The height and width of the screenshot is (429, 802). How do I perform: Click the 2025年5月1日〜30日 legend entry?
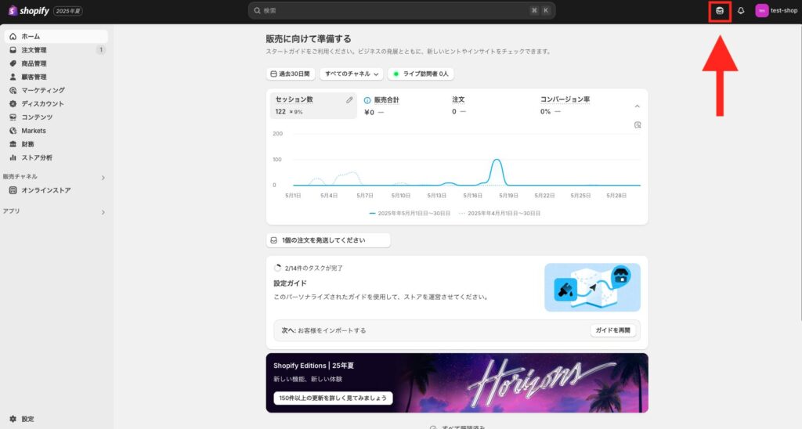(x=410, y=213)
